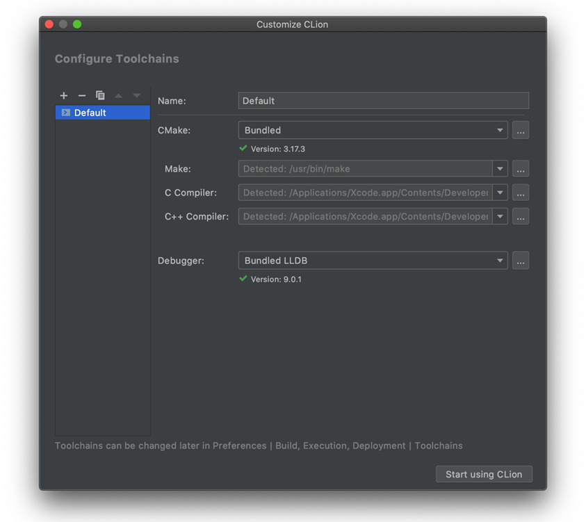
Task: Remove selected toolchain with minus icon
Action: tap(82, 96)
